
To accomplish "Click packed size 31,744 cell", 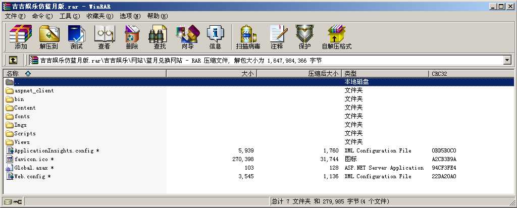I will 329,159.
